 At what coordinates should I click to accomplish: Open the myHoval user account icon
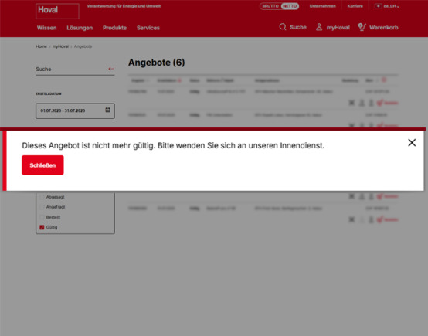319,27
